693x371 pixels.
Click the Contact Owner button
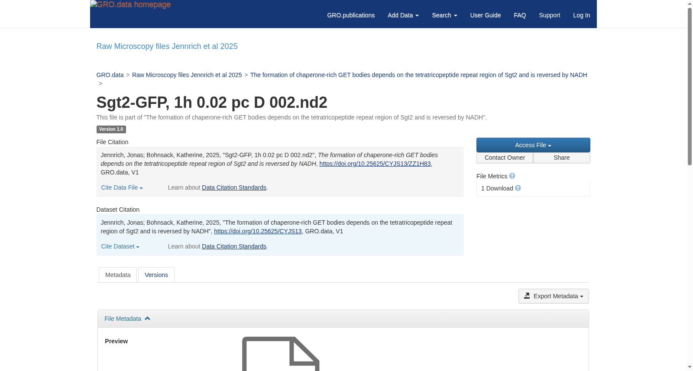(505, 158)
